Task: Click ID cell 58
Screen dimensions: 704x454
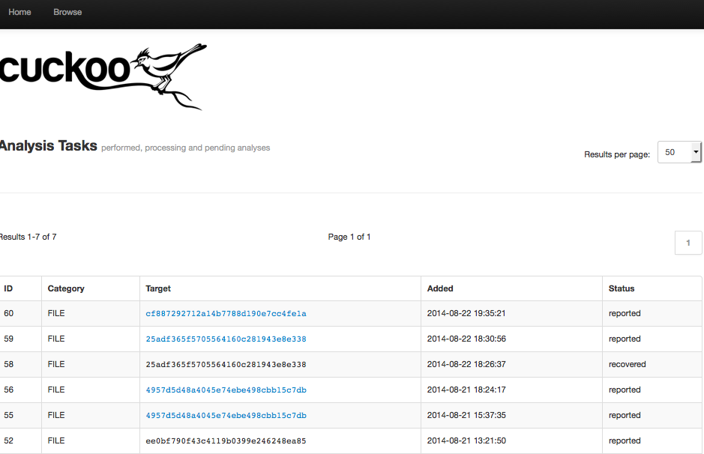Action: point(8,364)
